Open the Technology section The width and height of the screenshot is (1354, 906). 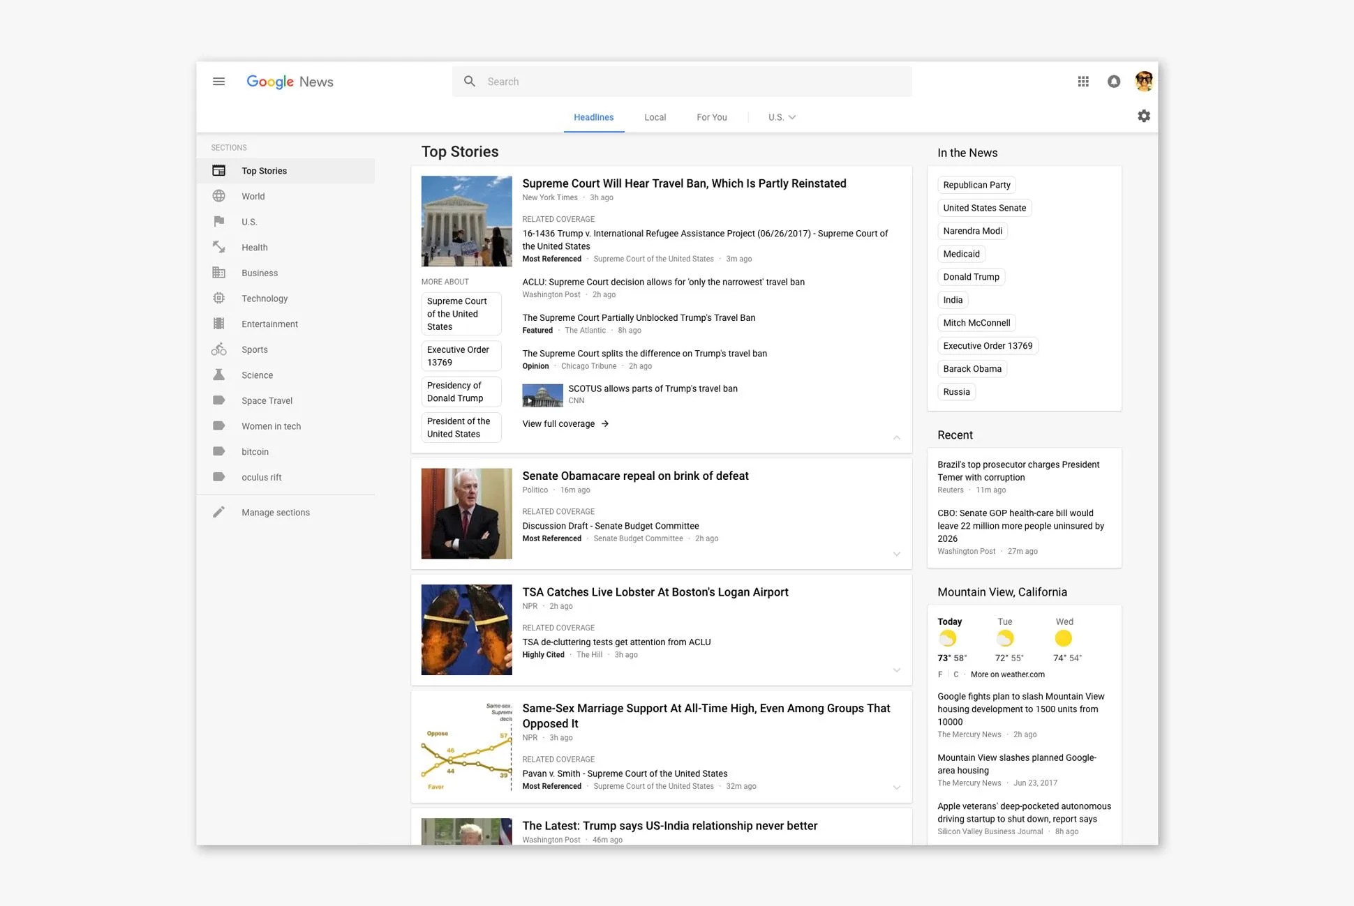click(264, 298)
